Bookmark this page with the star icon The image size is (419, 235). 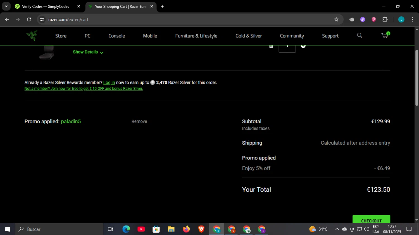point(336,20)
